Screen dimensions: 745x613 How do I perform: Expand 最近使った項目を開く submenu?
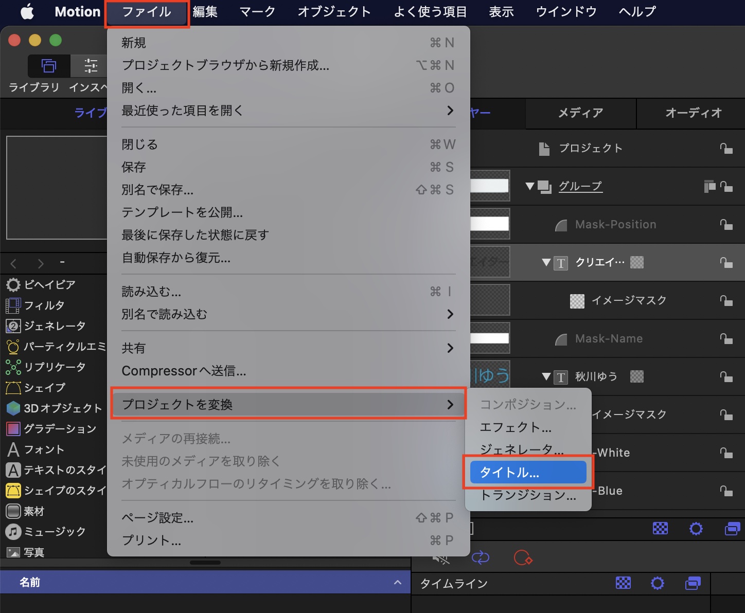(x=288, y=111)
